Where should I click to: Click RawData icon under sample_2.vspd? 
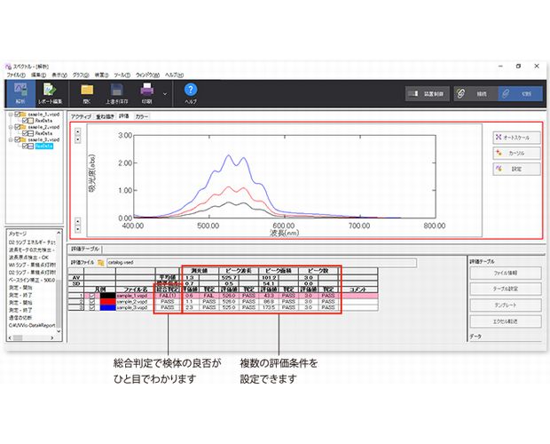(x=30, y=133)
